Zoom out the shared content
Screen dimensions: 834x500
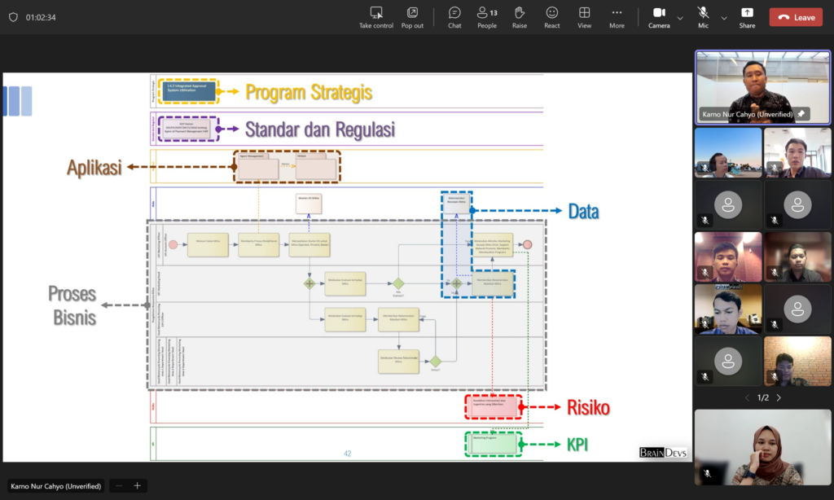pyautogui.click(x=119, y=486)
